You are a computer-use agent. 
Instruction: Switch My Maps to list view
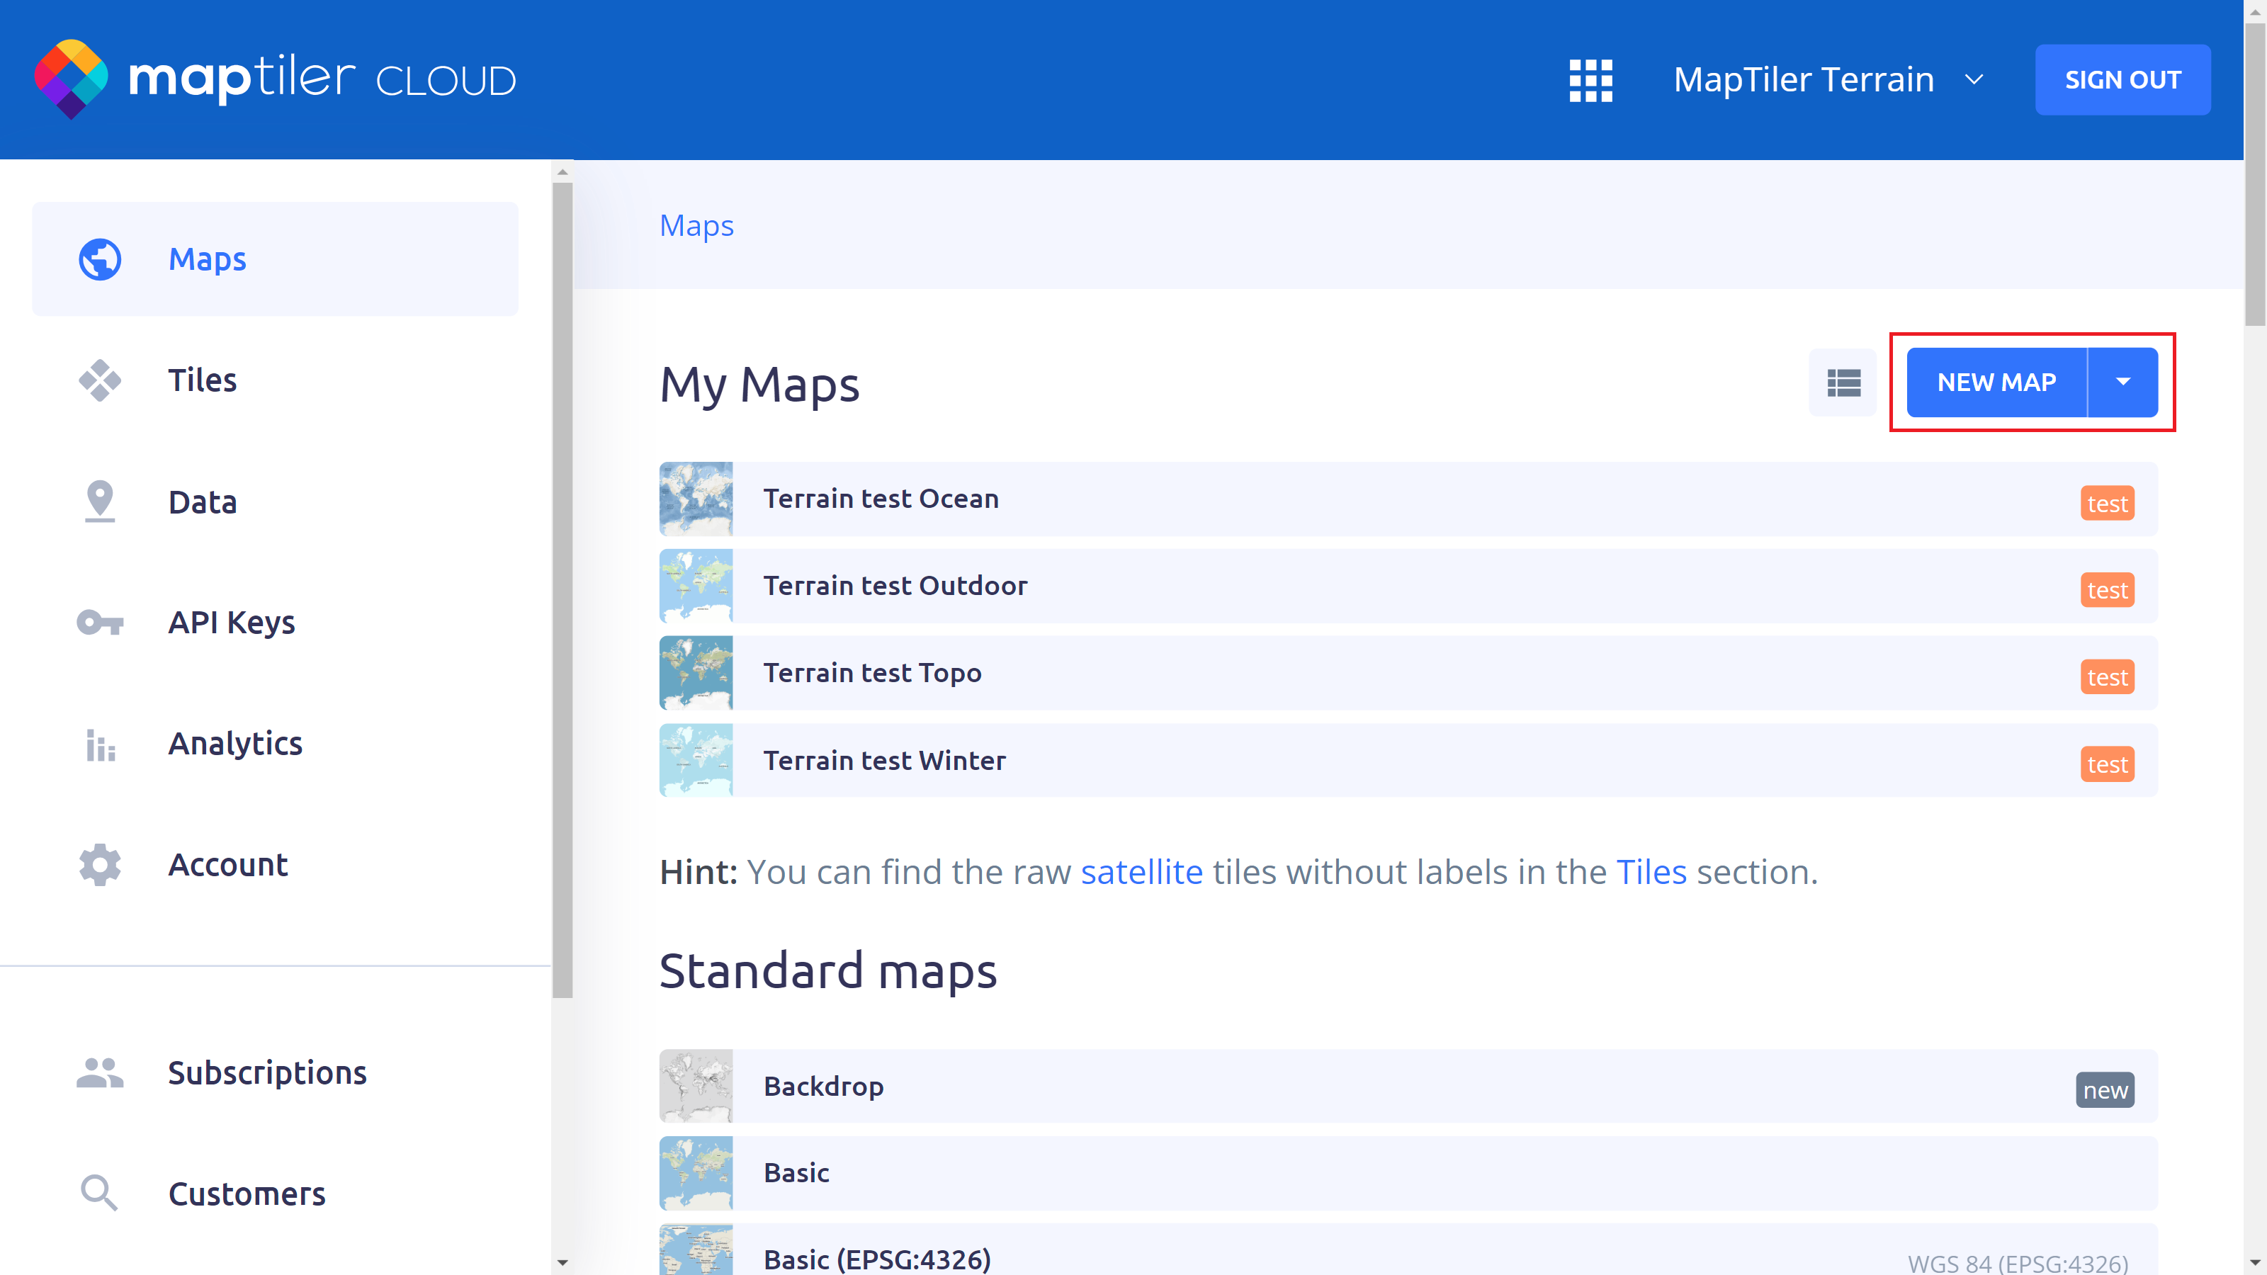[1843, 382]
